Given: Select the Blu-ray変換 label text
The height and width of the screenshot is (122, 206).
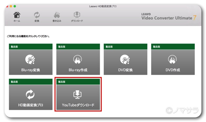Looking at the screenshot, I should tap(31, 70).
